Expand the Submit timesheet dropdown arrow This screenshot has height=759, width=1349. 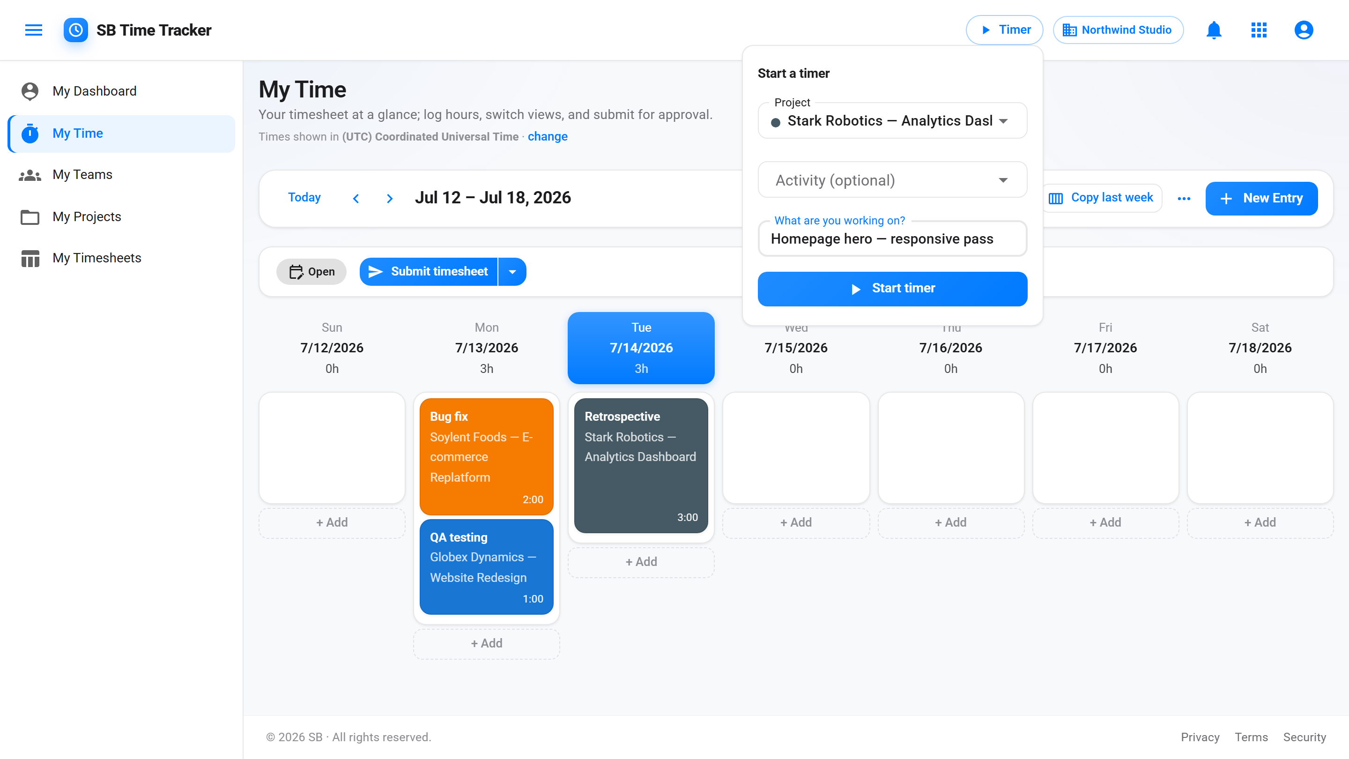point(512,271)
